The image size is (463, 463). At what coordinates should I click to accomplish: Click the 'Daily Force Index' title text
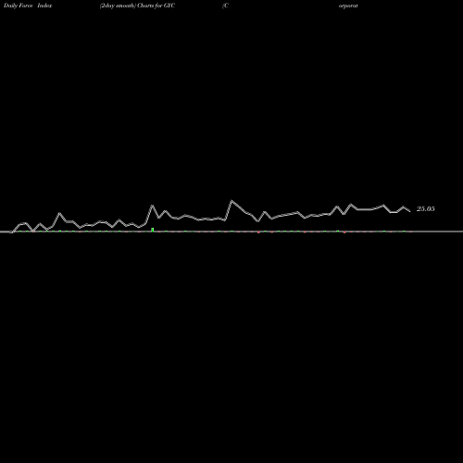click(28, 6)
